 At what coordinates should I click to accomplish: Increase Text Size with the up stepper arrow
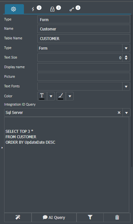point(126,56)
